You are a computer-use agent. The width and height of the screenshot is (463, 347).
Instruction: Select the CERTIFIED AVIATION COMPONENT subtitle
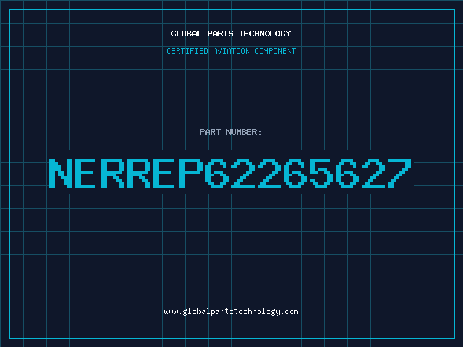coord(231,51)
